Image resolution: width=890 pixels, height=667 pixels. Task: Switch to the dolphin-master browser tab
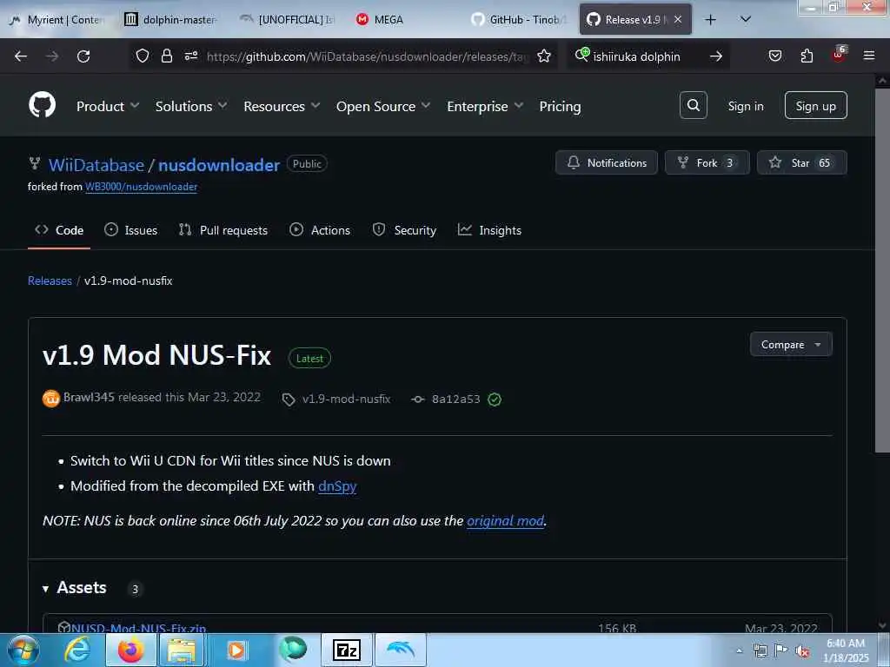(172, 19)
